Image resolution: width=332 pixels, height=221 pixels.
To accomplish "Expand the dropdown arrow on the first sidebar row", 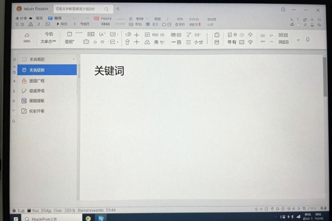I will (74, 59).
